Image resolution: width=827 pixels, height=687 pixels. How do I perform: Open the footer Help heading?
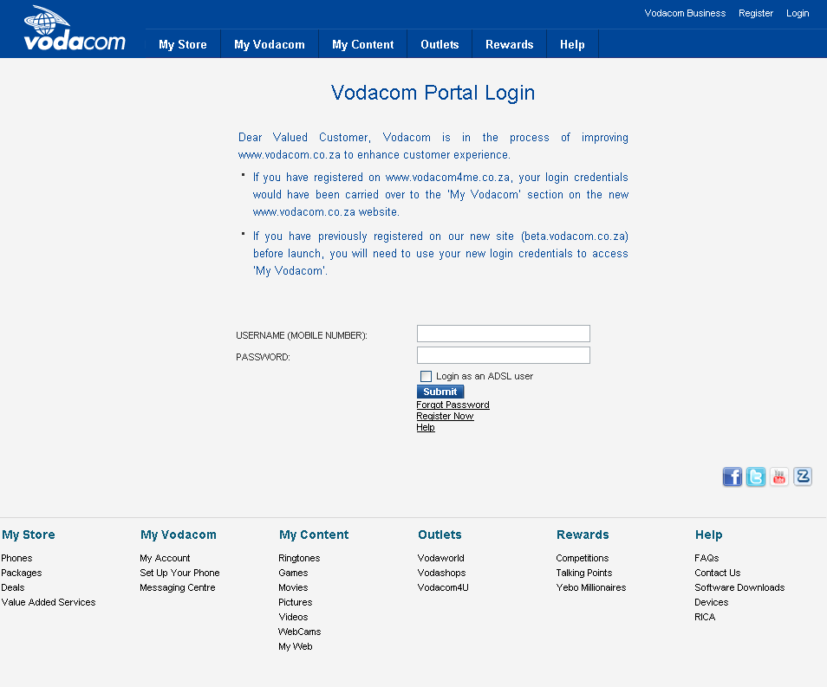point(709,535)
